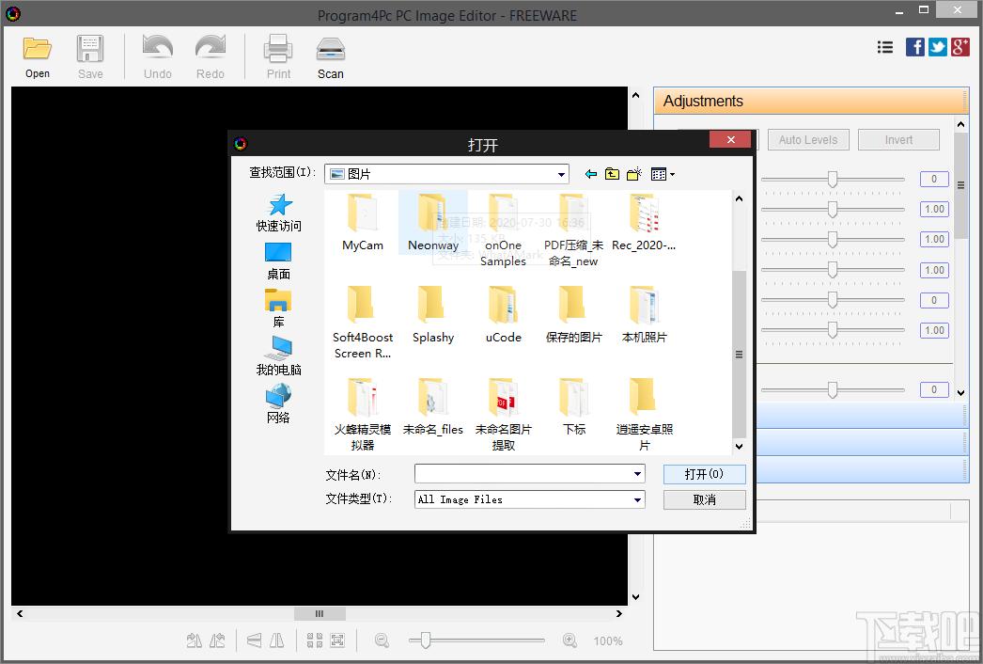Select 我的电脑 in the dialog sidebar
Screen dimensions: 983x664
278,356
